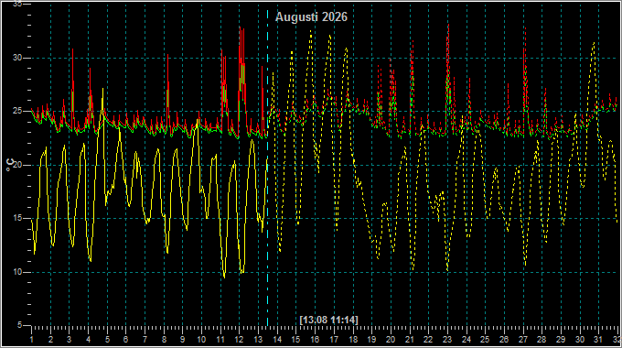Click day 24 on the x-axis
Image resolution: width=622 pixels, height=348 pixels.
[x=466, y=340]
